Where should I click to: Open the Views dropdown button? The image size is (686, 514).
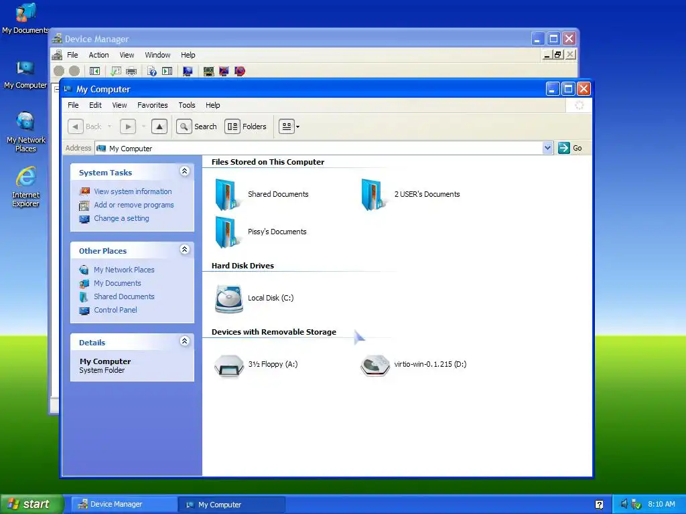(x=289, y=126)
